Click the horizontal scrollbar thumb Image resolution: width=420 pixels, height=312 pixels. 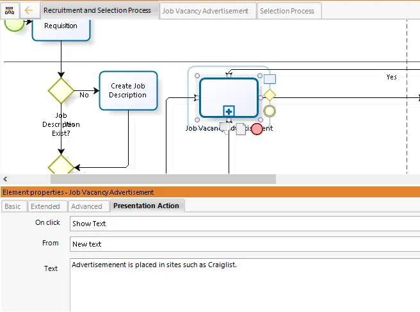tap(163, 179)
